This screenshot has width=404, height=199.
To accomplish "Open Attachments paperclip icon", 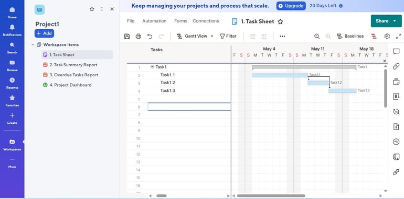I will click(x=396, y=66).
